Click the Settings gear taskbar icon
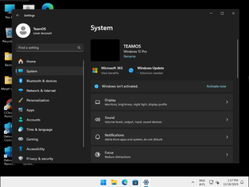Viewport: 249px width, 187px height. pyautogui.click(x=146, y=182)
